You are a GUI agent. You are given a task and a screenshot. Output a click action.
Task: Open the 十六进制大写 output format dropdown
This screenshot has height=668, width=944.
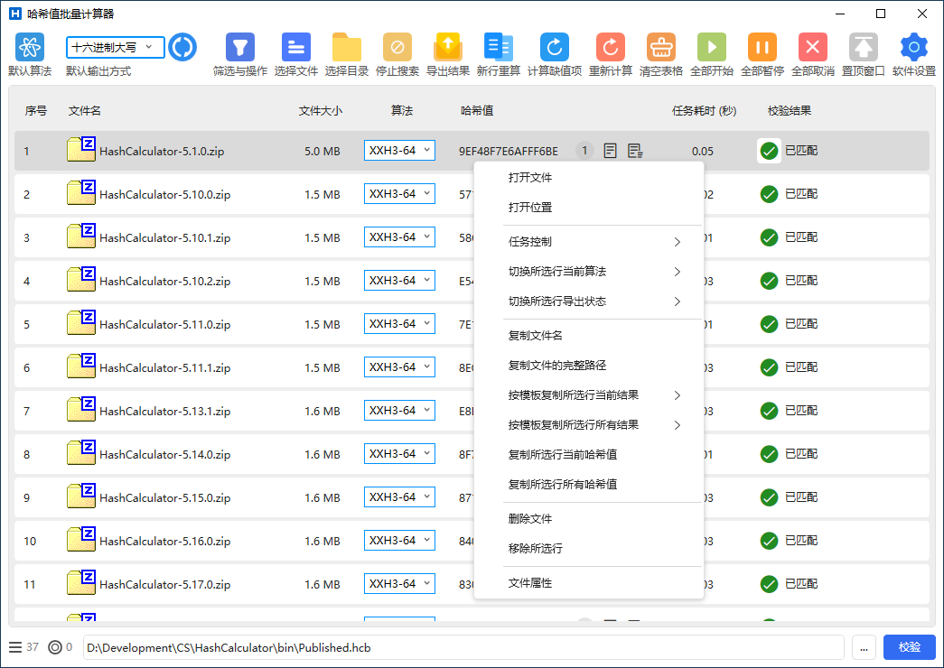click(x=115, y=47)
